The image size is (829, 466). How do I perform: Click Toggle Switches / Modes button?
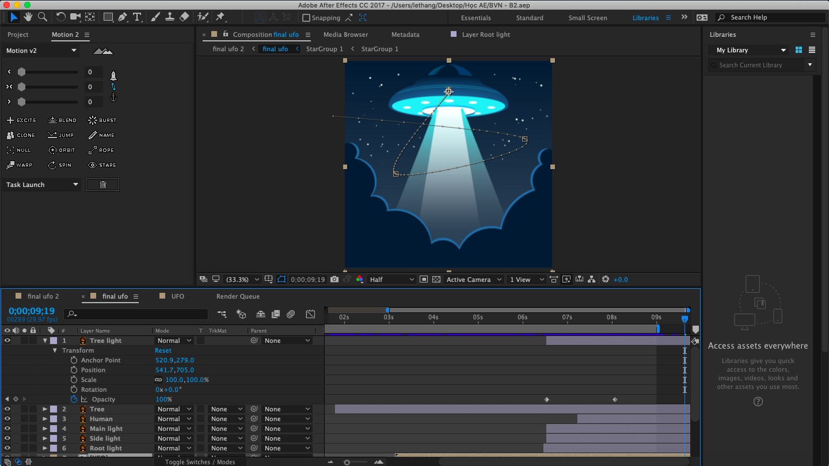[x=200, y=462]
